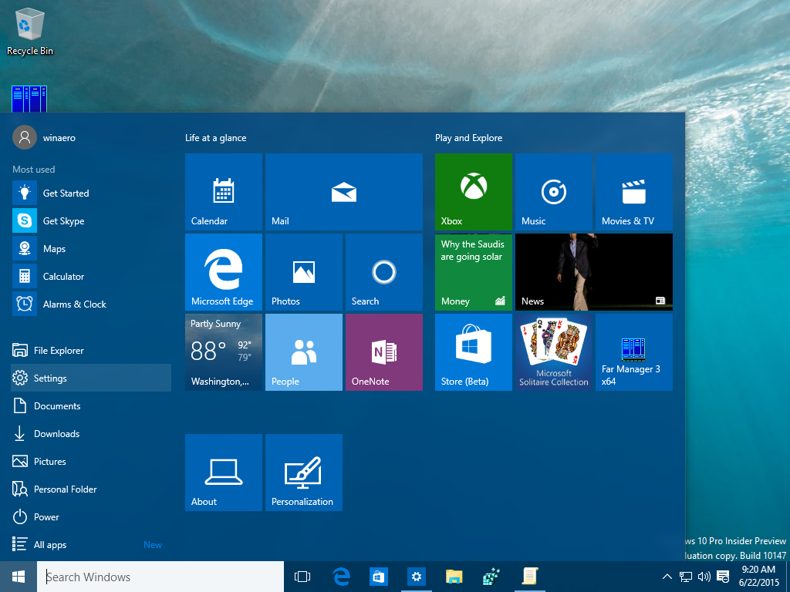Select Downloads in the Start menu
The image size is (790, 592).
pos(57,433)
